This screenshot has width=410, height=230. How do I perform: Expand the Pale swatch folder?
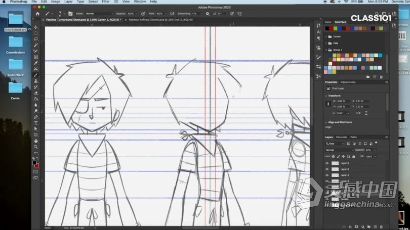coord(326,43)
